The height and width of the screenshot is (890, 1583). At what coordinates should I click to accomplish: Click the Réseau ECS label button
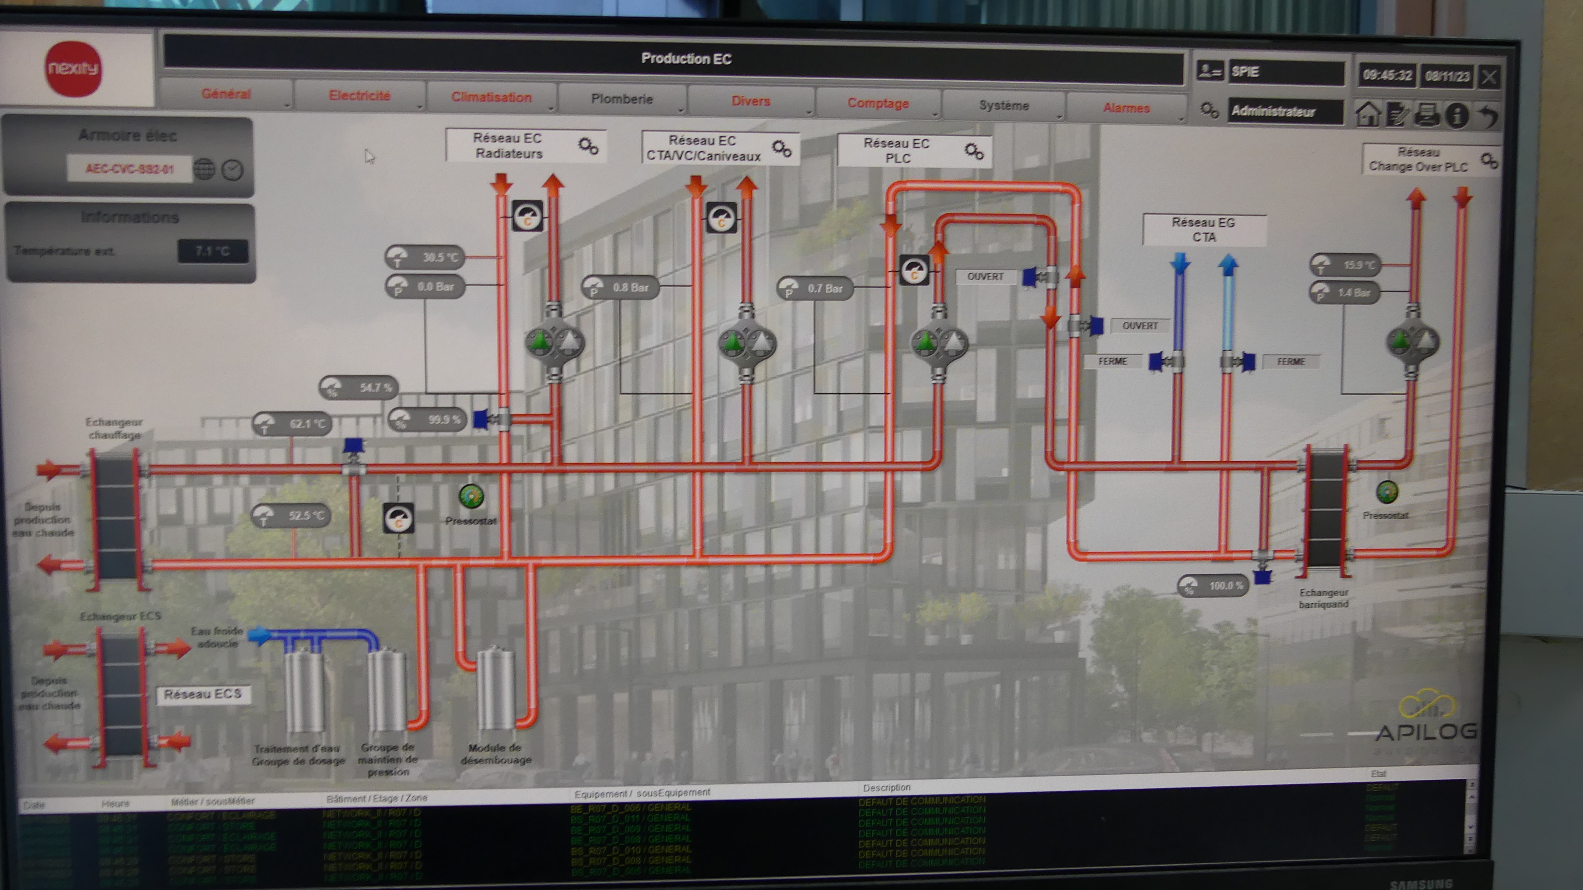203,694
